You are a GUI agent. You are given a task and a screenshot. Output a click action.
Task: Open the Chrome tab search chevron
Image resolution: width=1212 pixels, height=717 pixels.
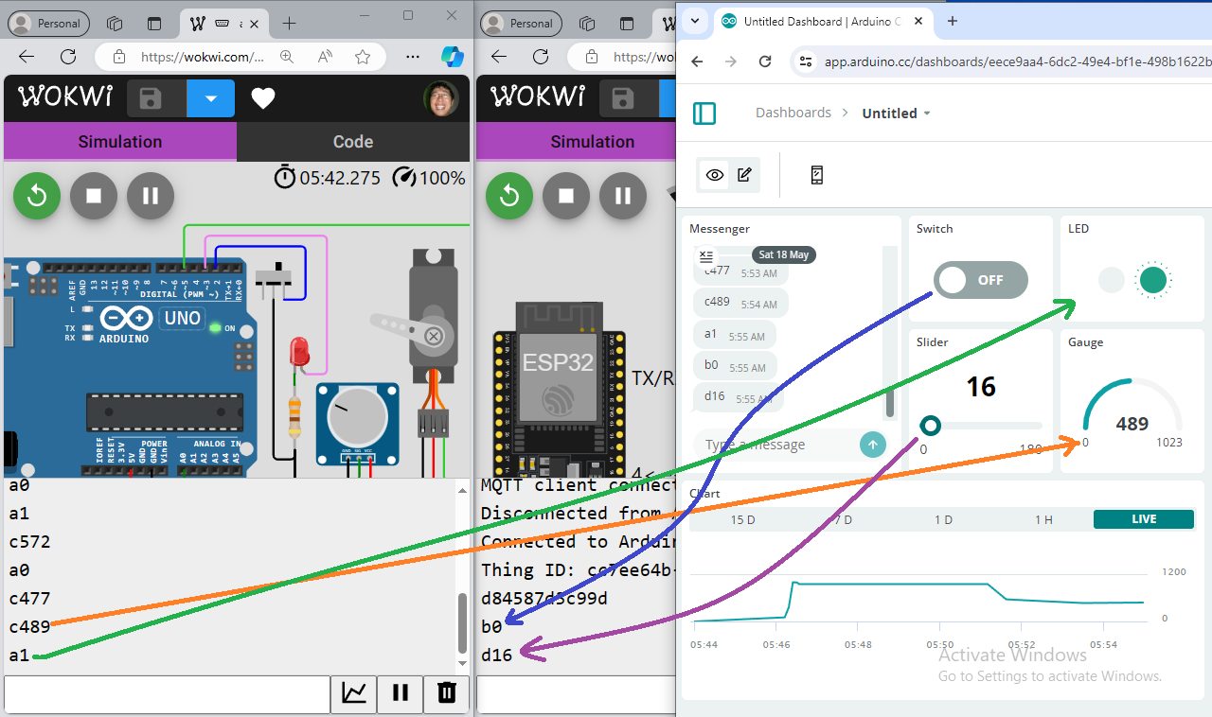[x=696, y=21]
